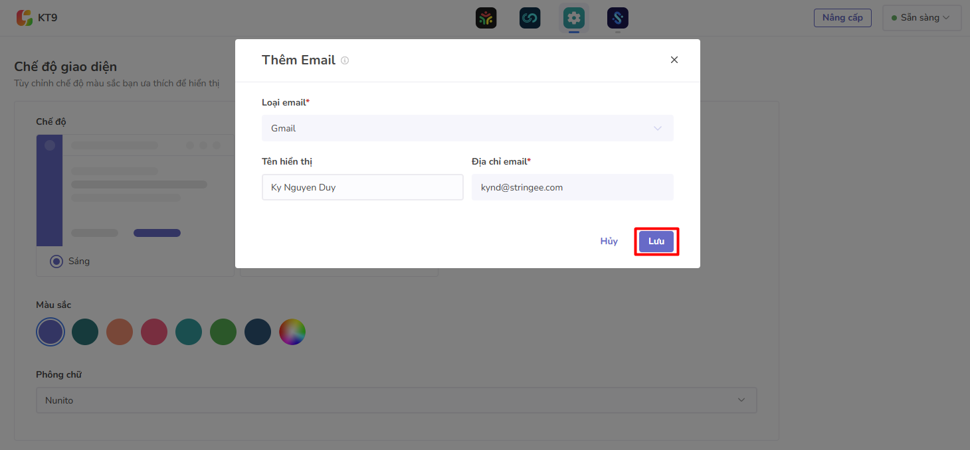This screenshot has height=450, width=970.
Task: Click the Hủy button
Action: pyautogui.click(x=609, y=242)
